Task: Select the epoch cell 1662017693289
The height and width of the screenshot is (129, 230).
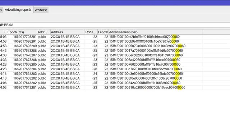Action: [x=25, y=46]
